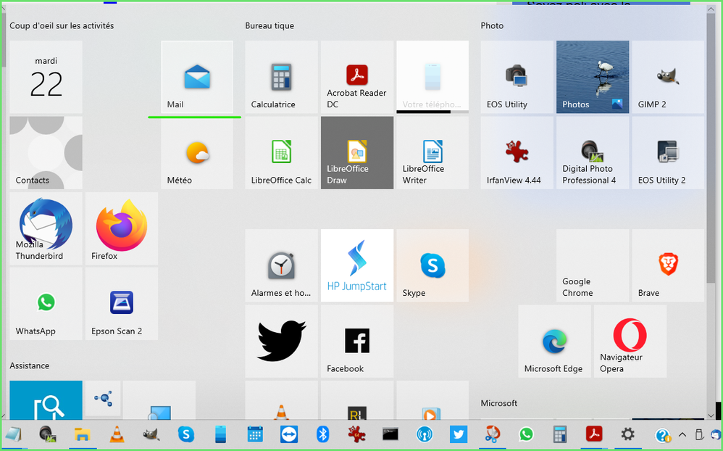Open Mozilla Thunderbird tile
This screenshot has width=723, height=451.
click(46, 228)
